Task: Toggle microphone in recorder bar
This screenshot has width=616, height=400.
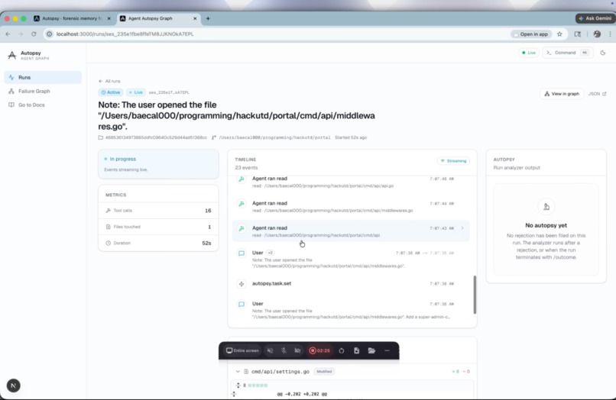Action: [284, 350]
